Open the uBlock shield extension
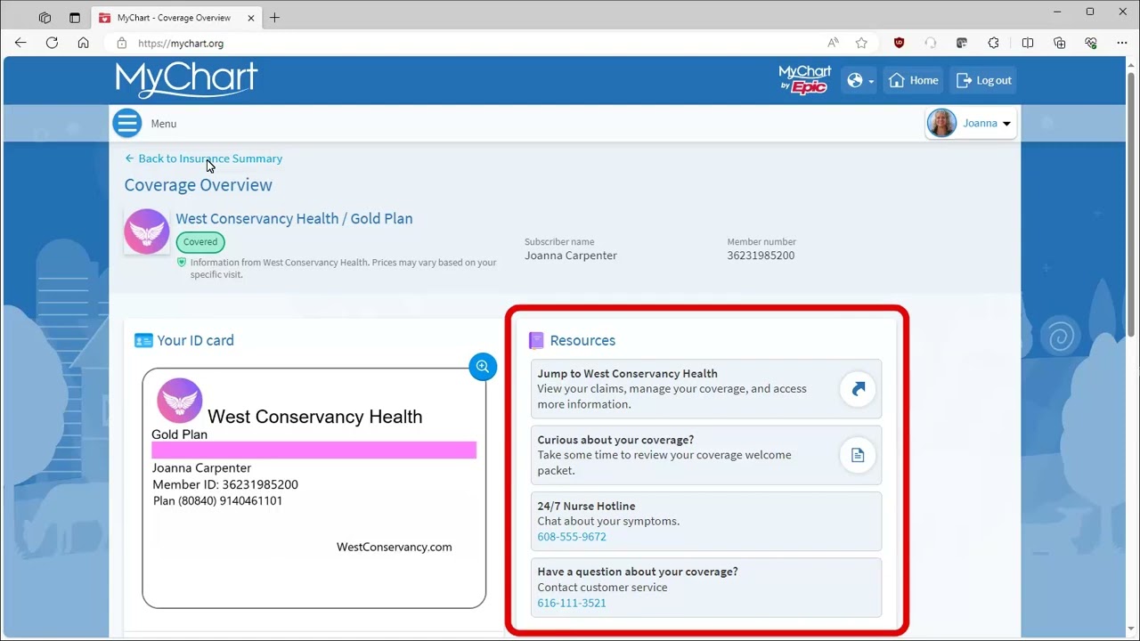Screen dimensions: 1140x641 click(899, 43)
